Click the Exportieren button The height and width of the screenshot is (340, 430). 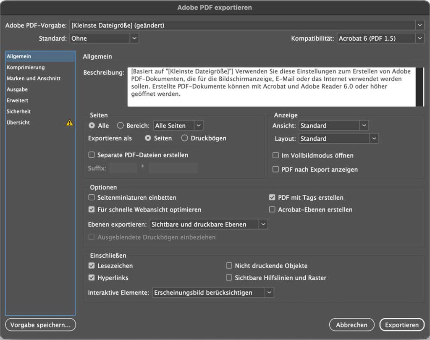point(402,324)
